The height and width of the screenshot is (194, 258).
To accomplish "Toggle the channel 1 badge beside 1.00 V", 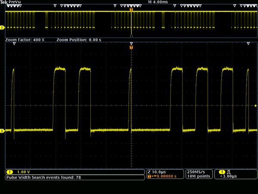I will coord(9,172).
